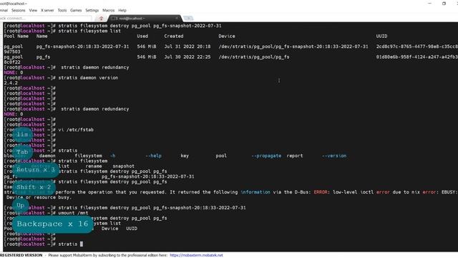458x258 pixels.
Task: Open the Games menu
Action: tap(76, 10)
